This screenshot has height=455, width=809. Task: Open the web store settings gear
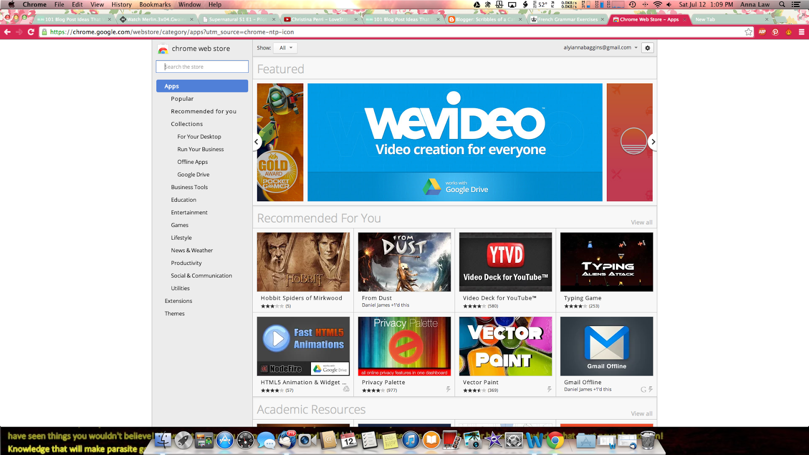[x=648, y=48]
